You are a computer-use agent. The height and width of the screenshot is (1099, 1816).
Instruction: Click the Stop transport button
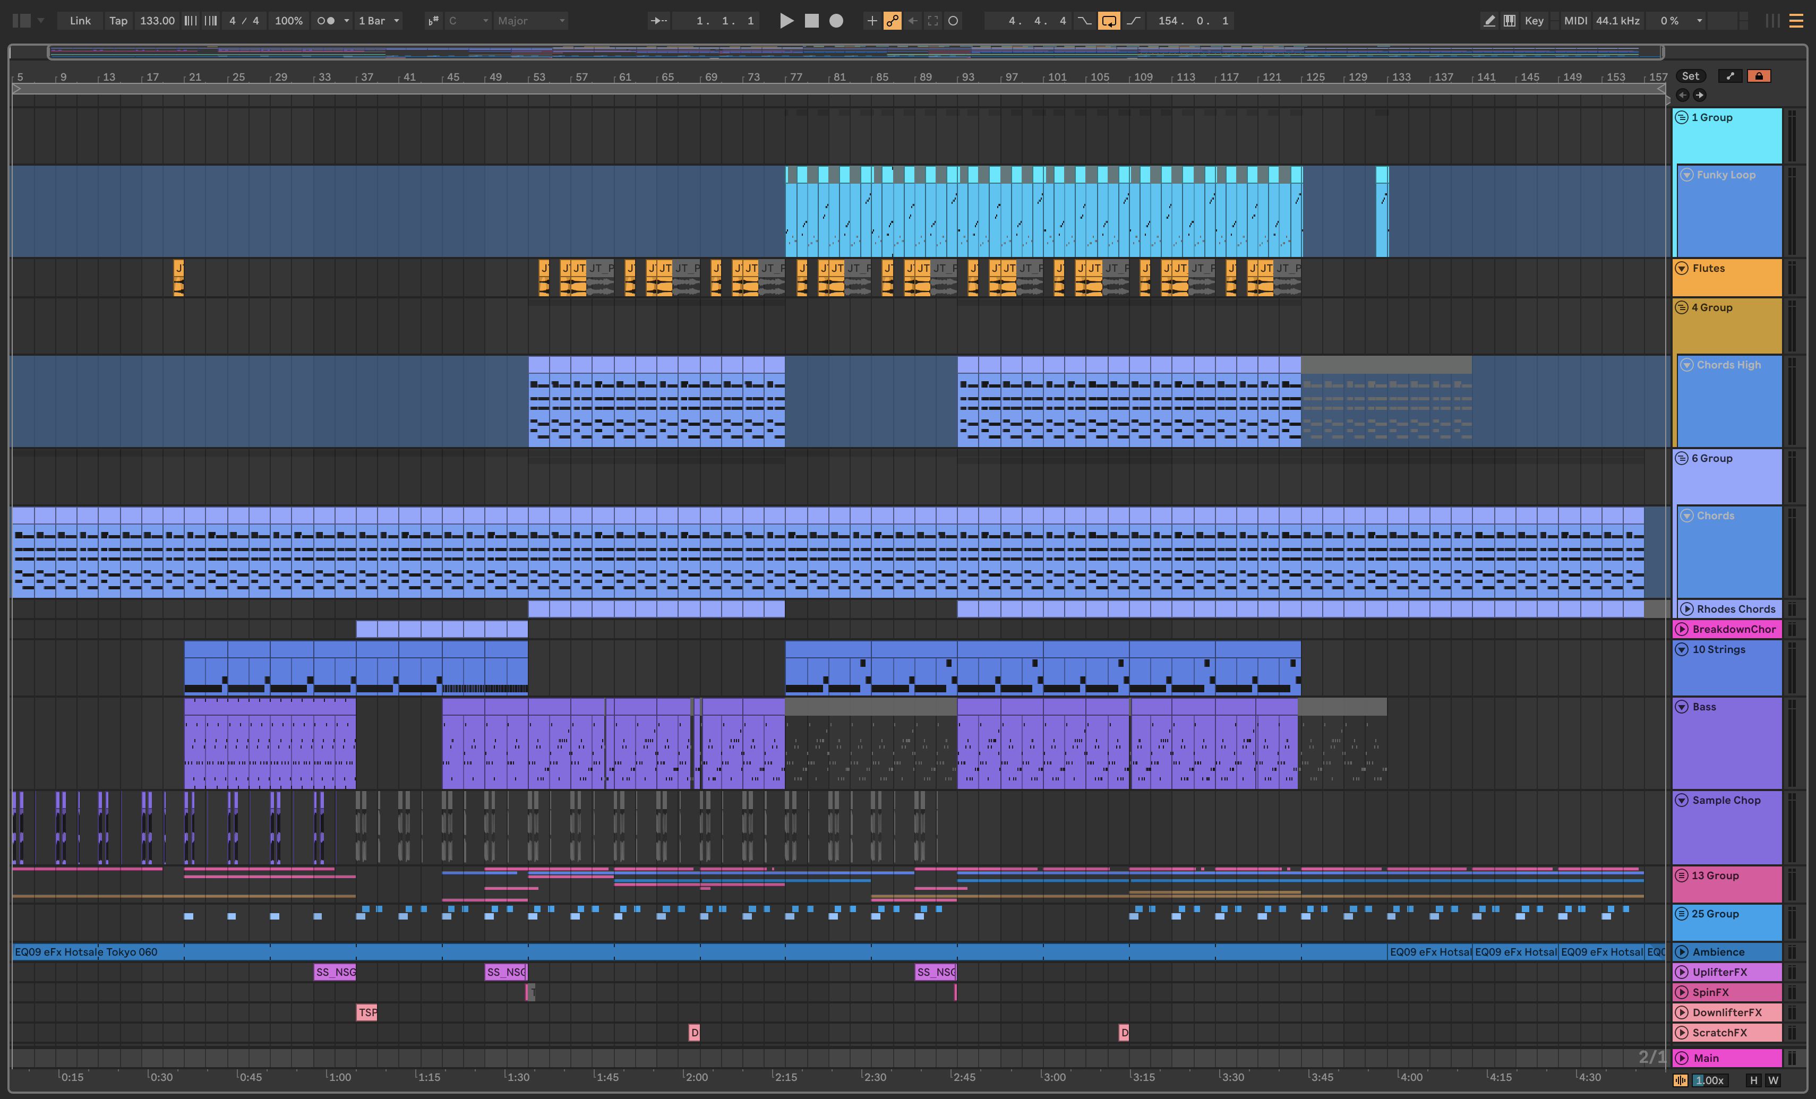click(x=811, y=21)
